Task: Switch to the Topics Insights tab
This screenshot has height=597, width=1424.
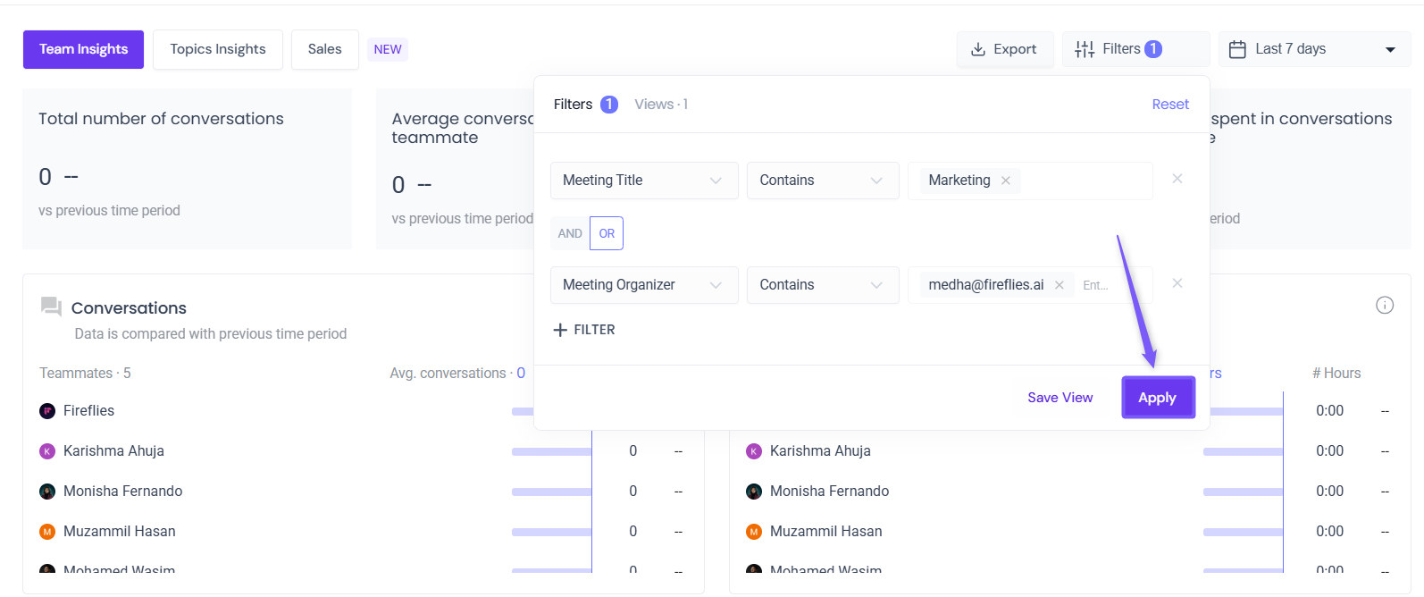Action: (x=218, y=49)
